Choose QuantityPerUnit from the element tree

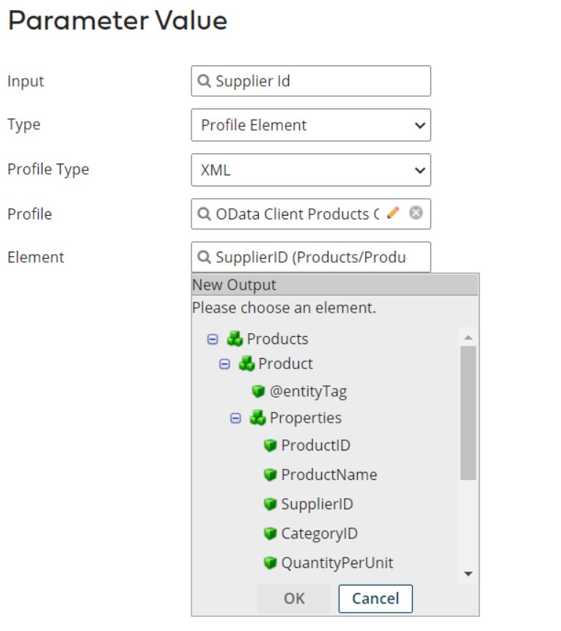(337, 563)
